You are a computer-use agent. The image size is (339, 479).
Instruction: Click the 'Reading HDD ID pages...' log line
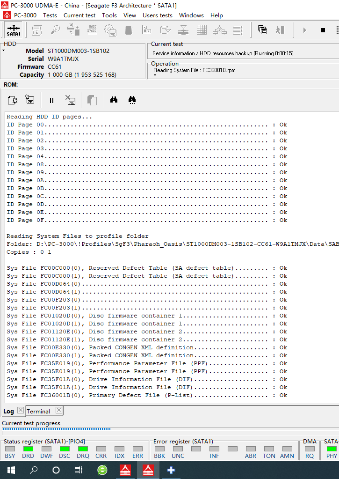coord(49,117)
